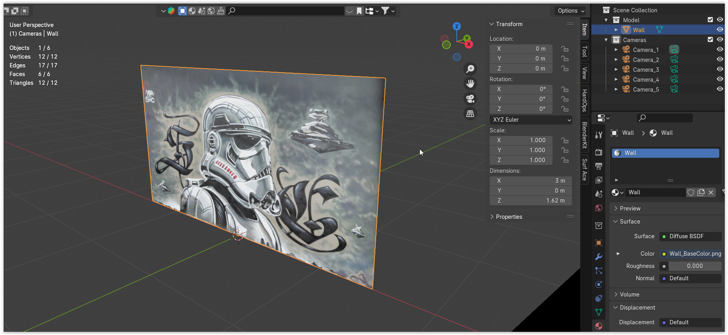Click the fake user shield icon for Wall material
The image size is (728, 335).
(691, 192)
